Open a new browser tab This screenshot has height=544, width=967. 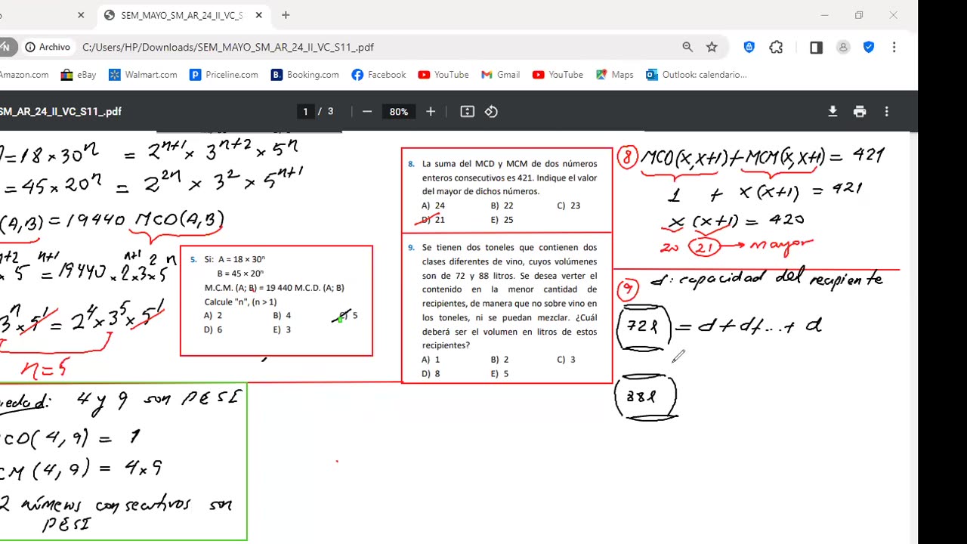click(286, 15)
